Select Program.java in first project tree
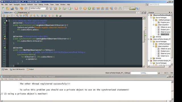Viewport: 182px width, 102px height. (x=165, y=22)
